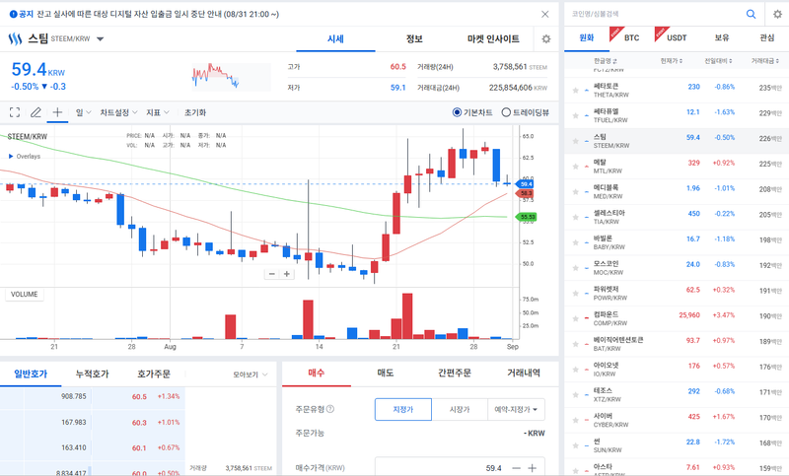The width and height of the screenshot is (789, 476).
Task: Select the pencil drawing tool
Action: tap(36, 112)
